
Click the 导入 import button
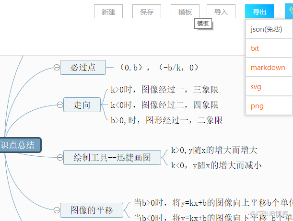point(221,12)
